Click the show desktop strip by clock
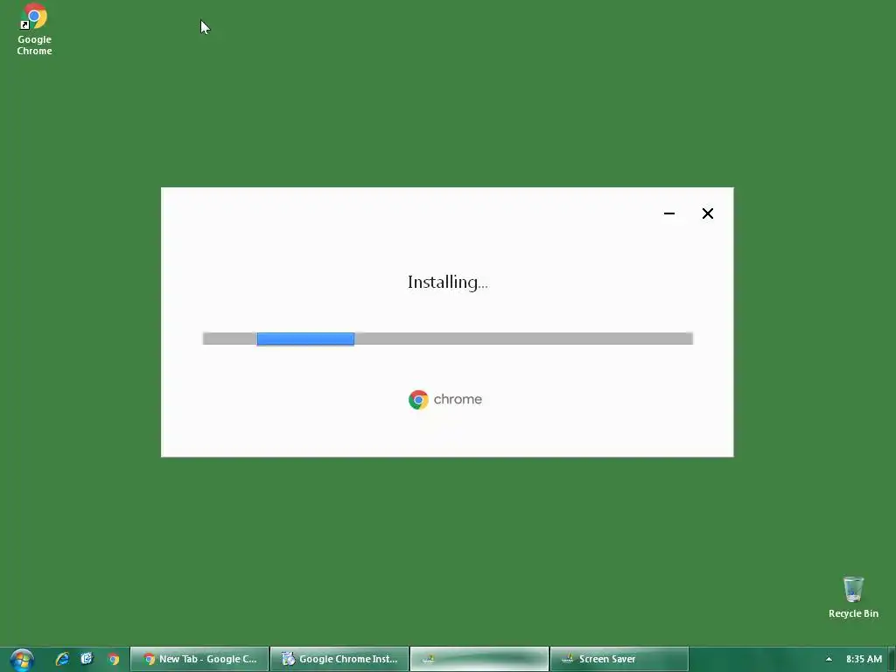896x672 pixels. [892, 659]
